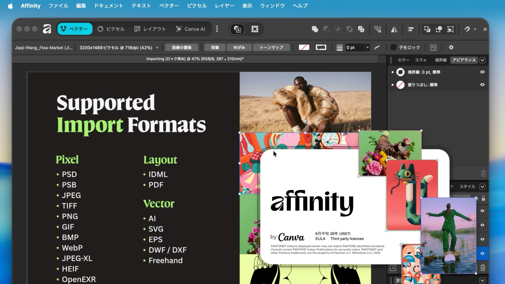Select the 境界線: 0 pt, 標準 row
The width and height of the screenshot is (505, 284).
click(438, 72)
